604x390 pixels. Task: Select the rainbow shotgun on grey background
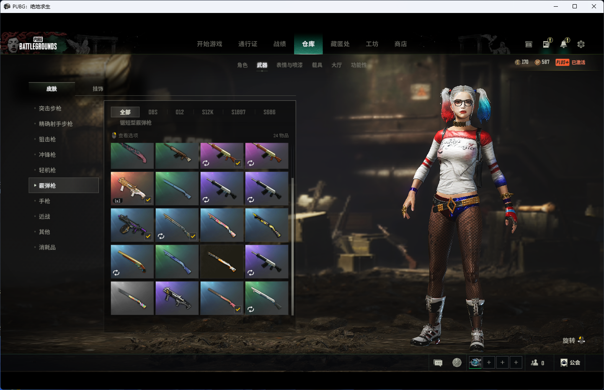coord(132,298)
